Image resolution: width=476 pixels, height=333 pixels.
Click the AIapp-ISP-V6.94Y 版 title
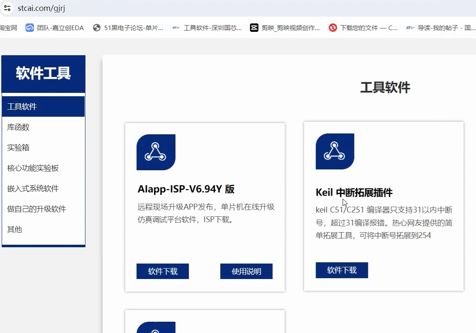tap(186, 189)
